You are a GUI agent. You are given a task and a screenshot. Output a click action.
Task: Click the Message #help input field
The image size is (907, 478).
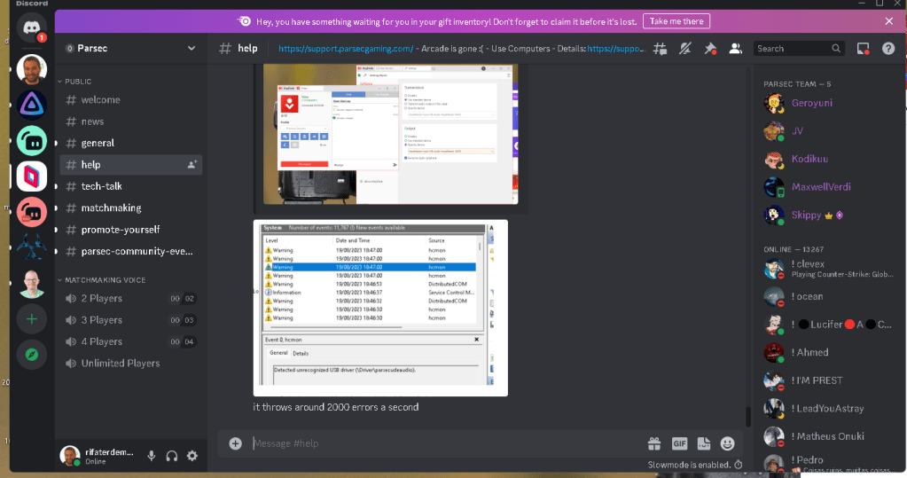tap(445, 443)
